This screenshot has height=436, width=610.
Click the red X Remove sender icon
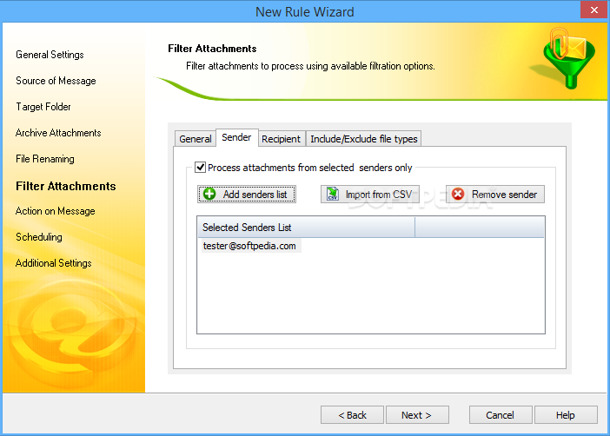coord(458,194)
